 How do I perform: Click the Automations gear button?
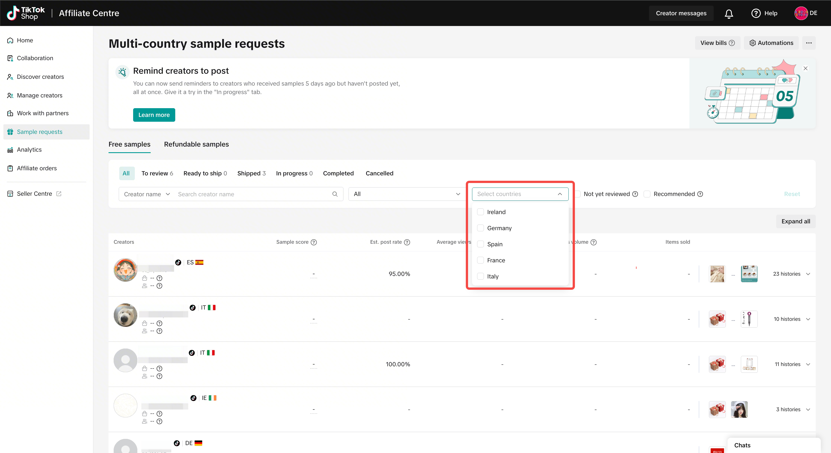(x=771, y=43)
